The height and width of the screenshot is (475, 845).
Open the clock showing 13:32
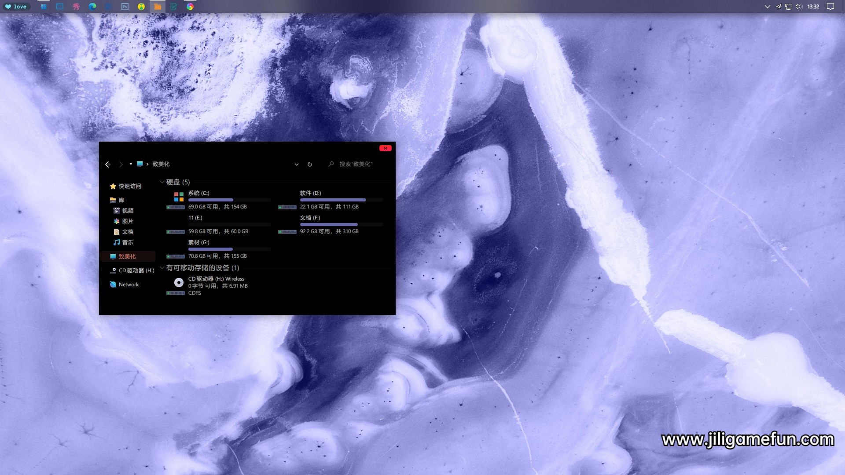(813, 7)
